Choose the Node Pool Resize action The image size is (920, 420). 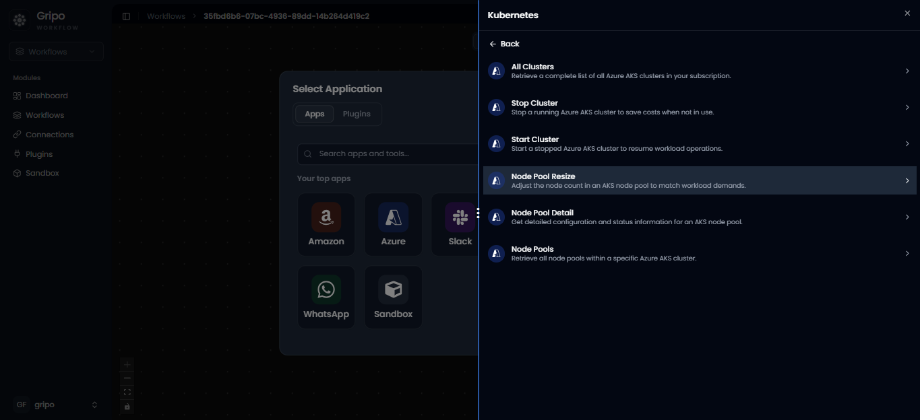pos(700,180)
